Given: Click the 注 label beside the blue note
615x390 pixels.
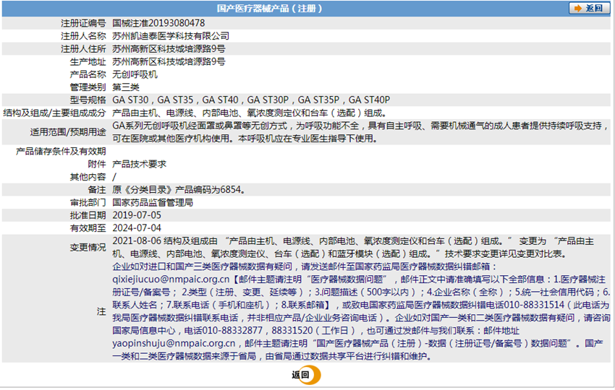Looking at the screenshot, I should coord(101,311).
